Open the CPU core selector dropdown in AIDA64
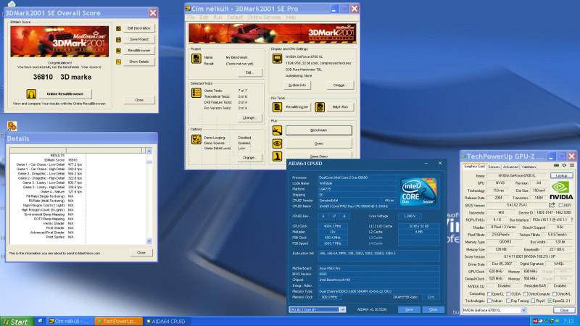Screen dimensions: 580x326 click(342, 309)
